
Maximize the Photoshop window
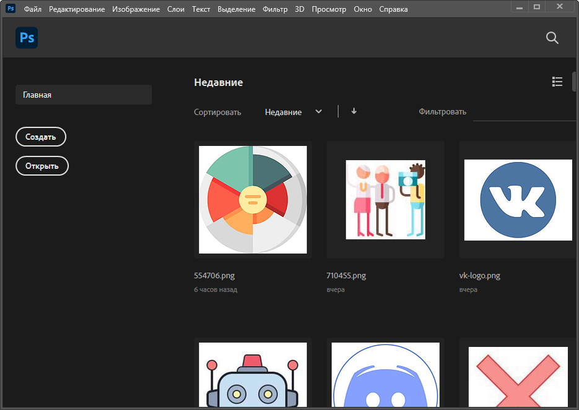point(537,7)
